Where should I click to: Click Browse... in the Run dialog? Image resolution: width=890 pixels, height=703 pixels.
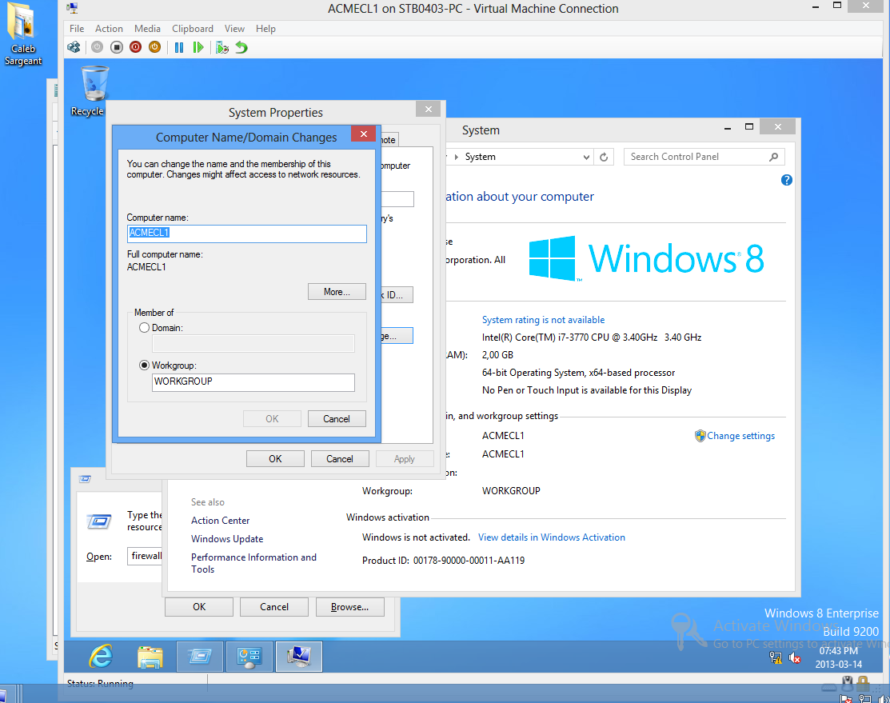point(349,607)
